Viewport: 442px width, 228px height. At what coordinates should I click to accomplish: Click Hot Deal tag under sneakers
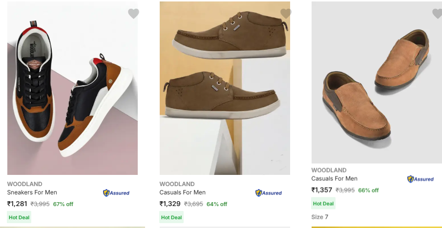coord(19,217)
